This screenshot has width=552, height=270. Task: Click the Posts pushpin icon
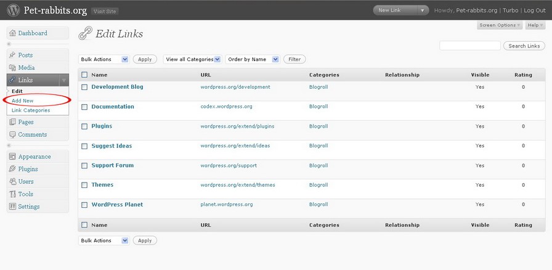(13, 55)
